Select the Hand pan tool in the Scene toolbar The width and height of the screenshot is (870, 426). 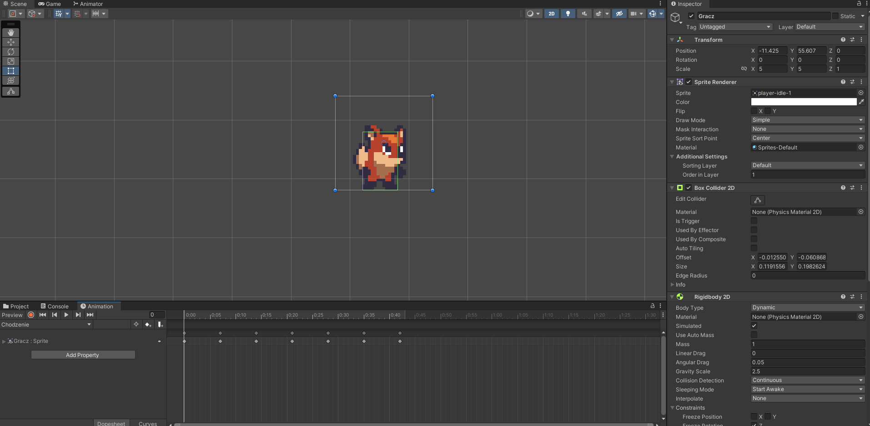pos(10,32)
